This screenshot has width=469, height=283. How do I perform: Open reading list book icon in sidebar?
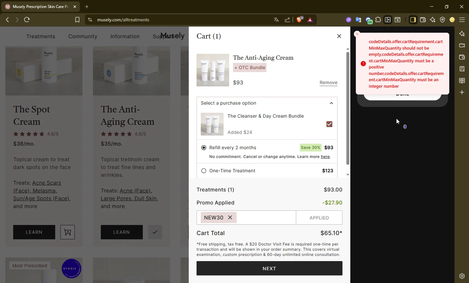[462, 81]
